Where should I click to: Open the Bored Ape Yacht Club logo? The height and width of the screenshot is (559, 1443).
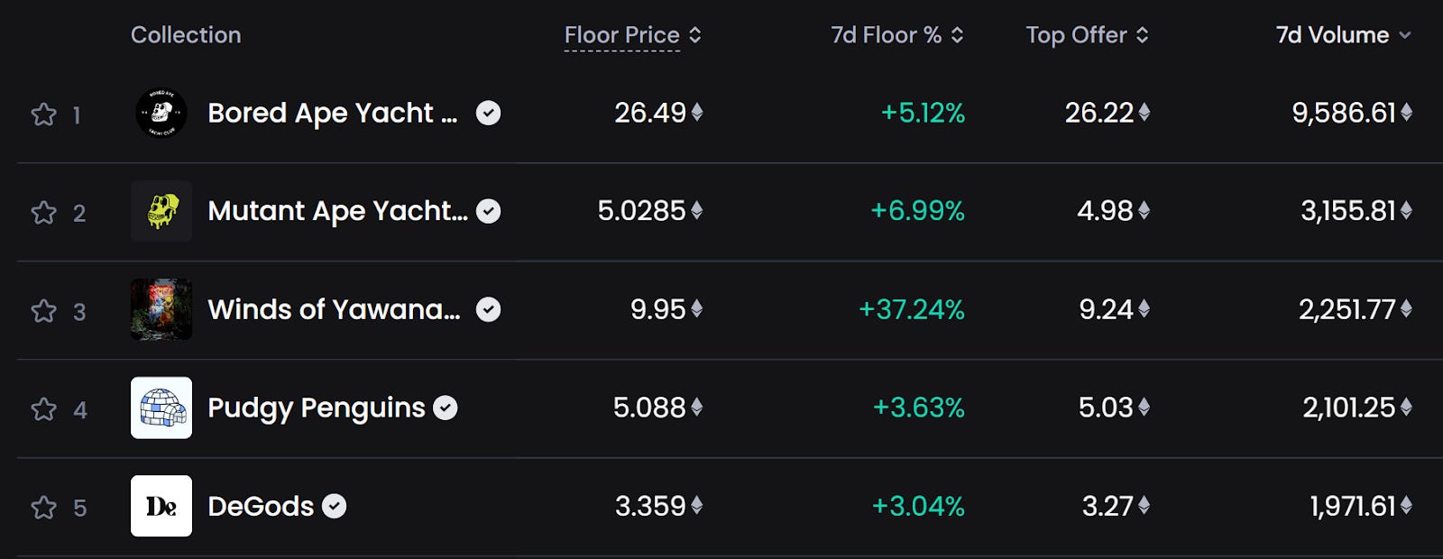[x=161, y=113]
